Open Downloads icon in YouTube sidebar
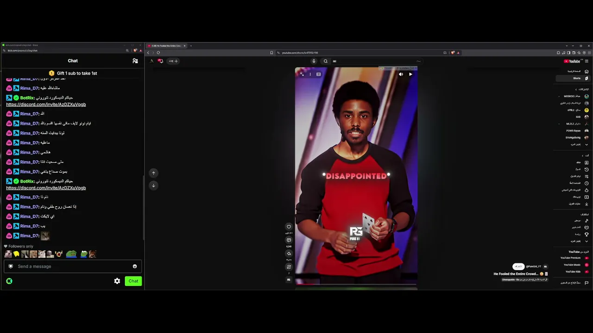 587,204
